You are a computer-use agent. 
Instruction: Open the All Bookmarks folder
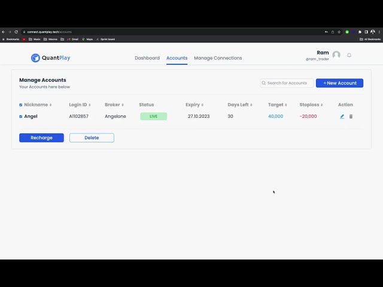click(x=370, y=39)
